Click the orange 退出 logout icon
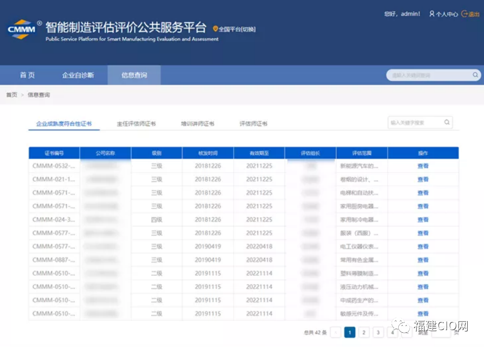The width and height of the screenshot is (484, 347). click(x=464, y=14)
